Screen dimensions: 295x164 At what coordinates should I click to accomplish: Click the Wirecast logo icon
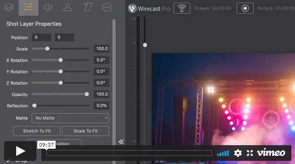tap(132, 9)
